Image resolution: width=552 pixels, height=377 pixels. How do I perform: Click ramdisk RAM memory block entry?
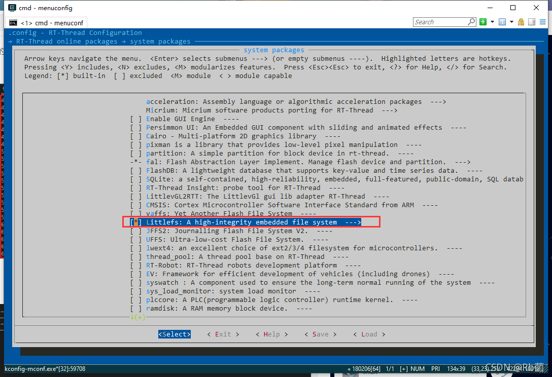point(217,309)
